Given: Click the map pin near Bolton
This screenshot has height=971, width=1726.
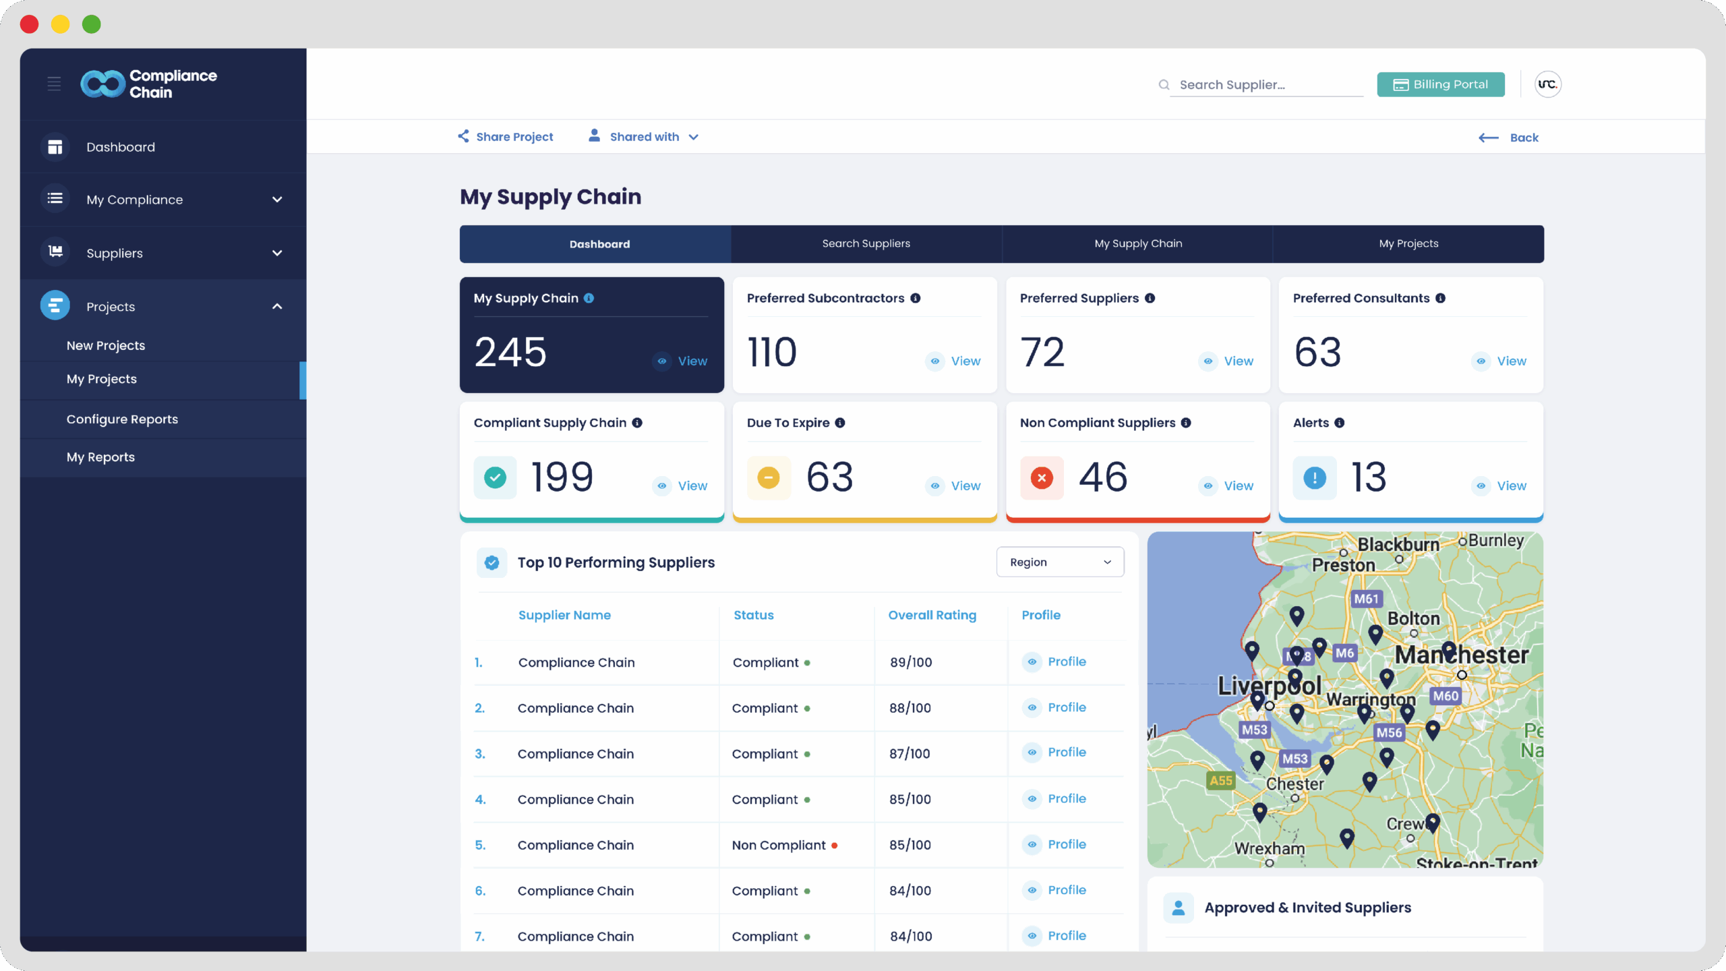Looking at the screenshot, I should (1375, 632).
